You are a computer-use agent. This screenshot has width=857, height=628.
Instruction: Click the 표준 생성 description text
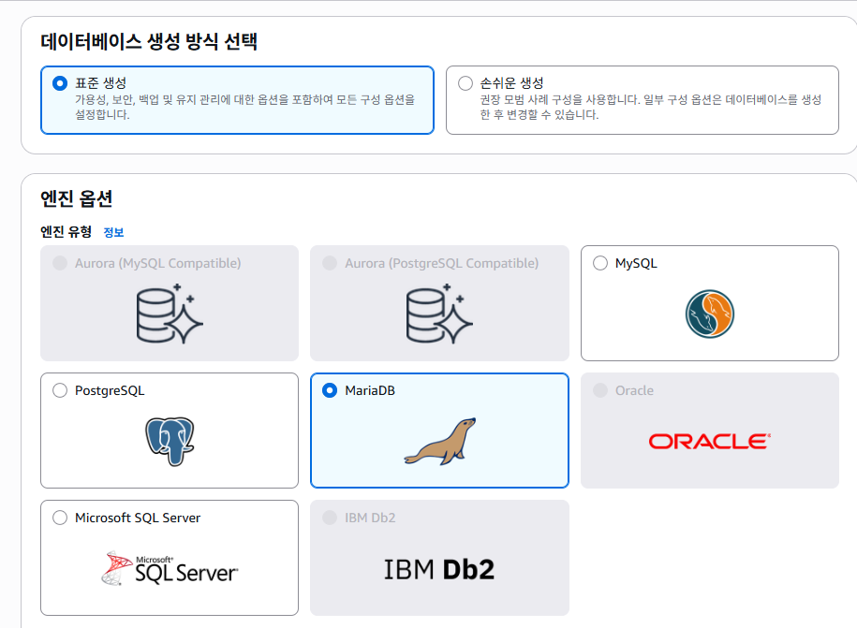coord(244,107)
